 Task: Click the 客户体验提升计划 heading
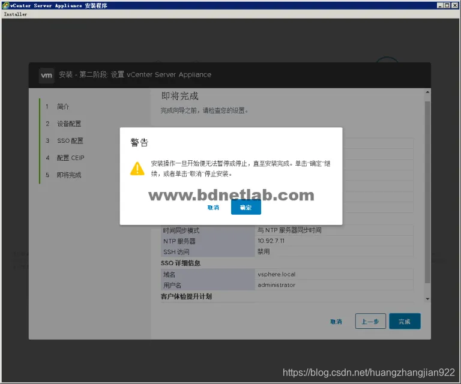tap(186, 296)
